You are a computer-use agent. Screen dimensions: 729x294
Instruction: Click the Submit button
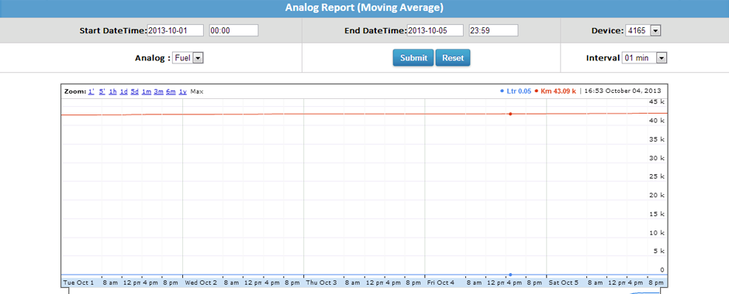click(x=413, y=58)
